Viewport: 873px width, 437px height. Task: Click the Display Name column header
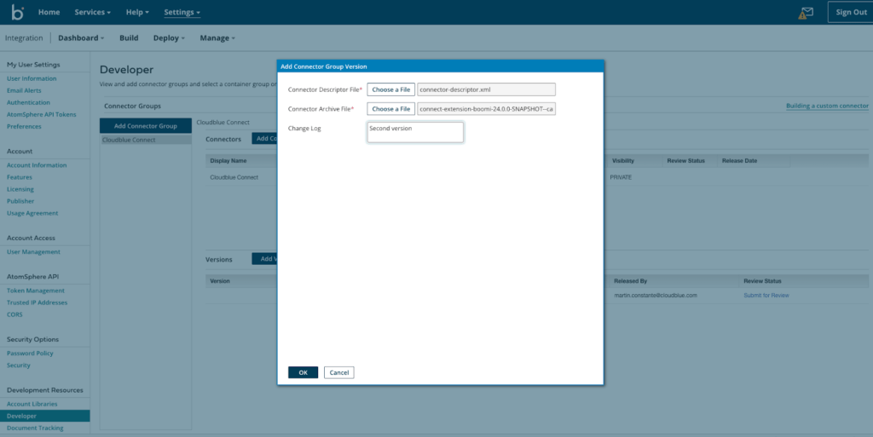tap(228, 161)
